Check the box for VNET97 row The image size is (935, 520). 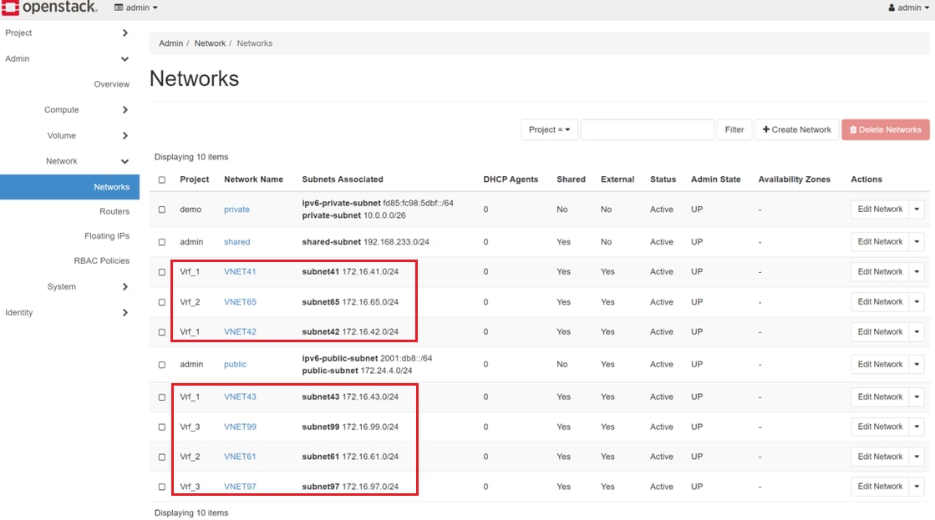161,487
